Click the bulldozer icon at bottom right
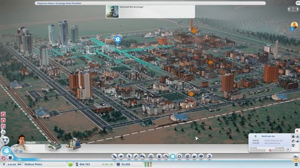The width and height of the screenshot is (300, 168). pyautogui.click(x=296, y=157)
